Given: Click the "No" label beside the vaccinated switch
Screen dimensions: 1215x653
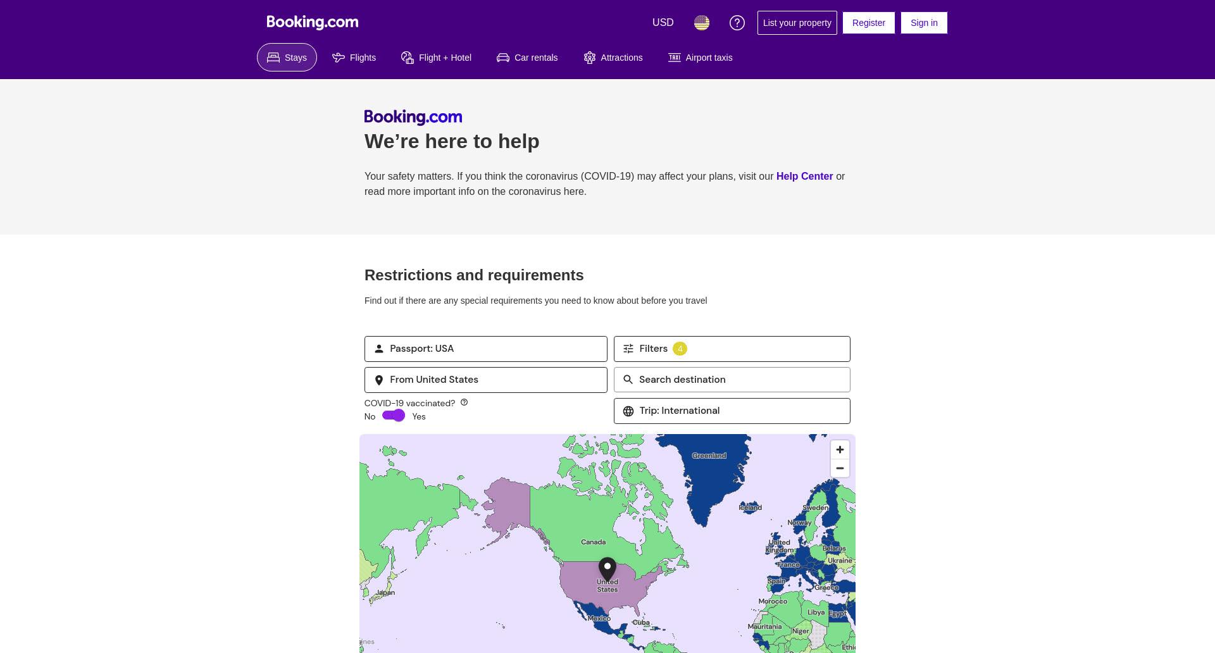Looking at the screenshot, I should 370,416.
